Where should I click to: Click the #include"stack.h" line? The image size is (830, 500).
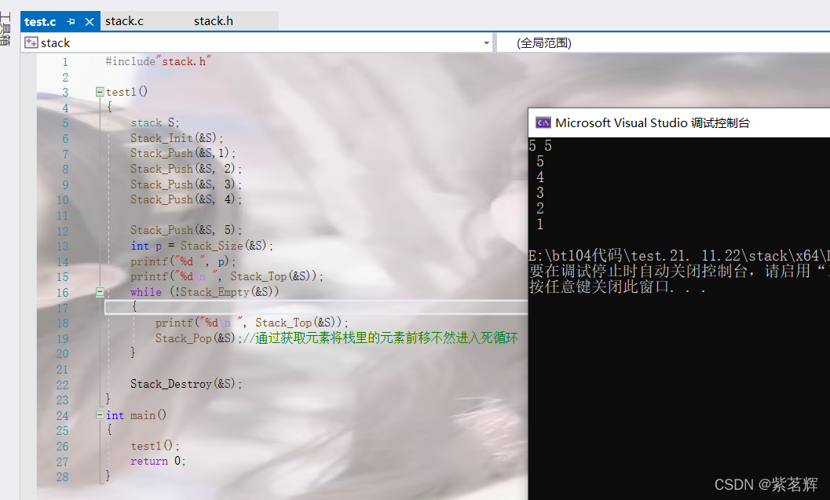[x=159, y=61]
